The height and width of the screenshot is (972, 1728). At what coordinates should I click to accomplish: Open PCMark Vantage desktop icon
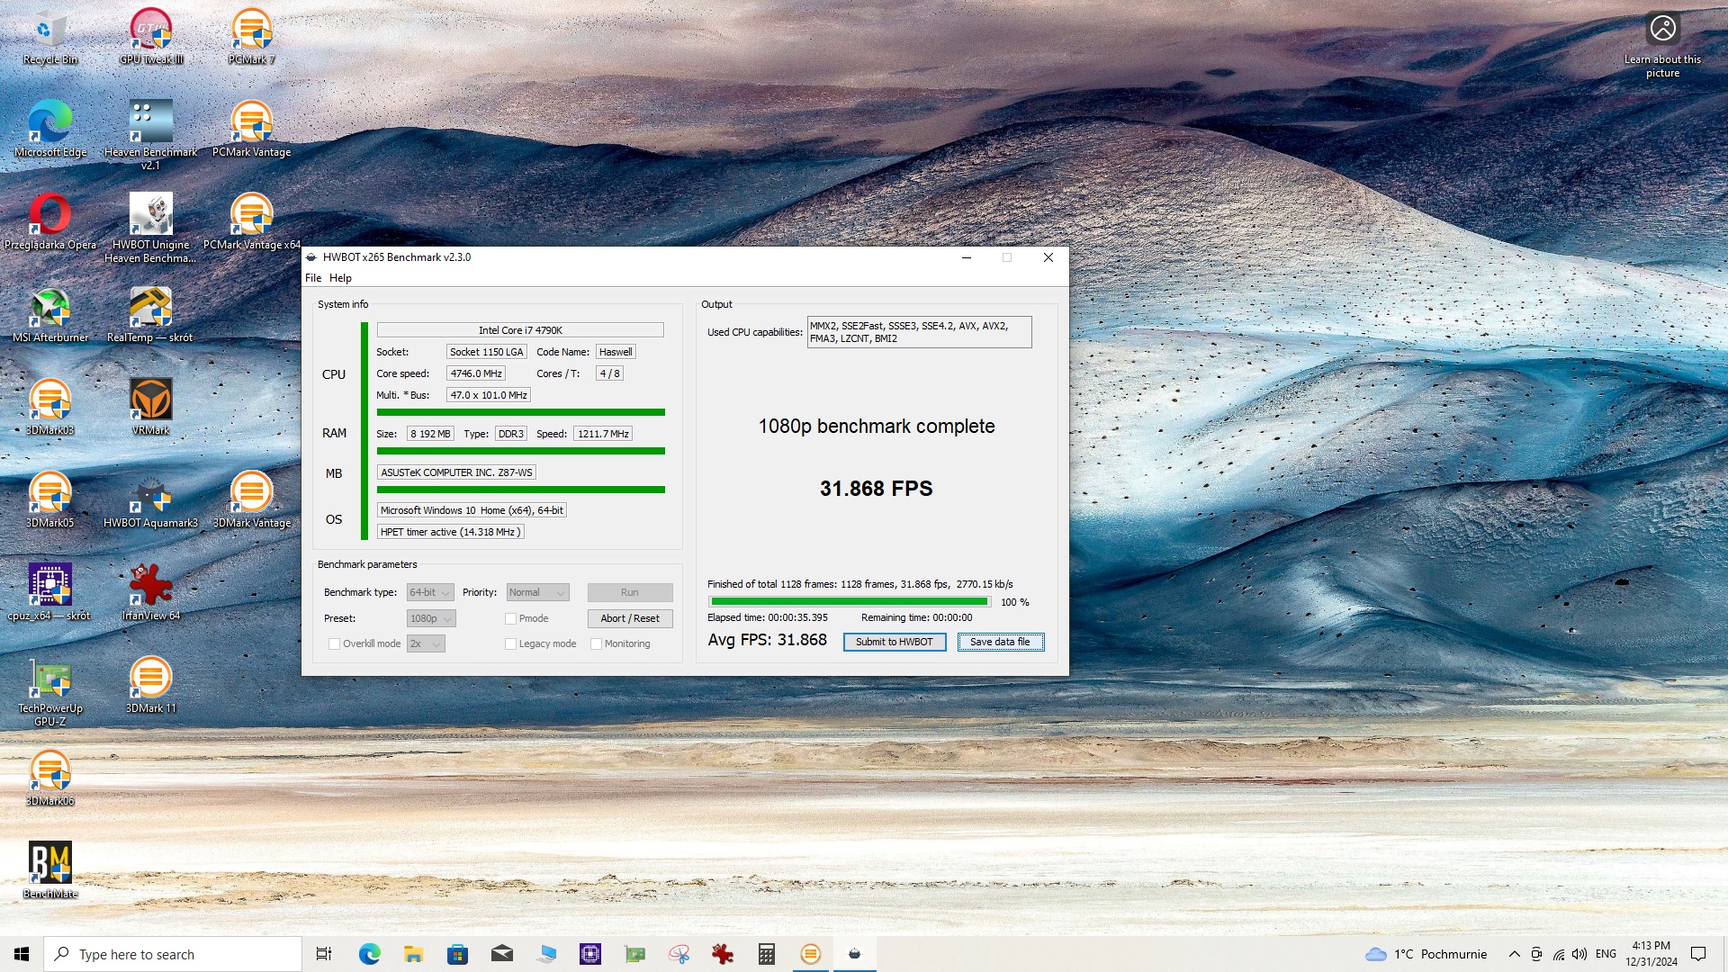[x=252, y=130]
